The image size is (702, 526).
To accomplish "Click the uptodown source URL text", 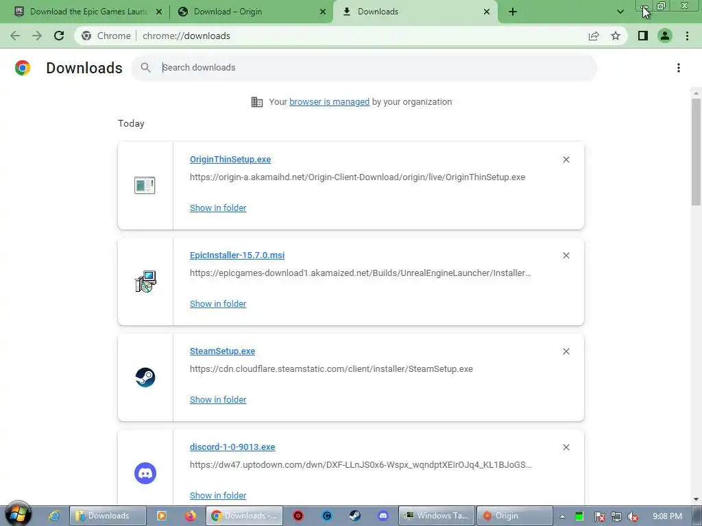I will coord(361,465).
